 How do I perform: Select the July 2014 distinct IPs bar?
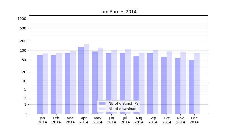point(122,83)
